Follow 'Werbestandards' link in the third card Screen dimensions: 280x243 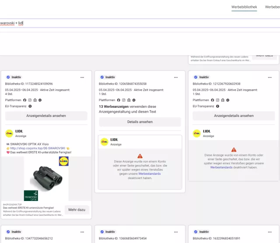click(224, 167)
